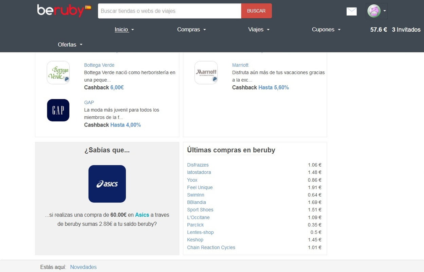Open the Marriott link

240,65
